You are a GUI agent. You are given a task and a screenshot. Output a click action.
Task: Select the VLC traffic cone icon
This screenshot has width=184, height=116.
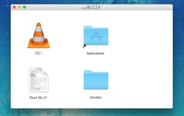coord(39,35)
